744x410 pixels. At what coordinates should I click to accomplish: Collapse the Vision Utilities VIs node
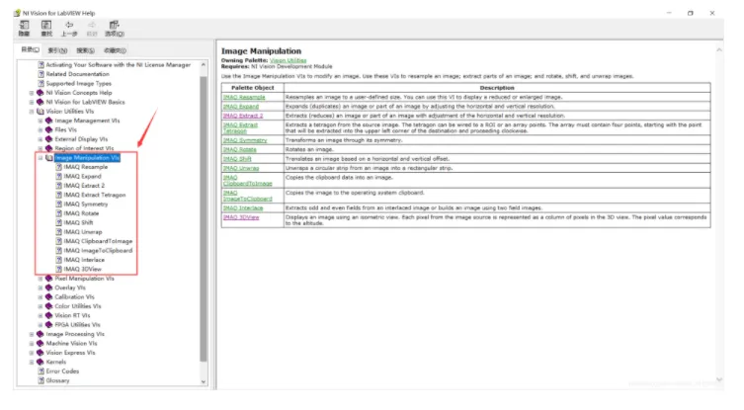pyautogui.click(x=32, y=112)
